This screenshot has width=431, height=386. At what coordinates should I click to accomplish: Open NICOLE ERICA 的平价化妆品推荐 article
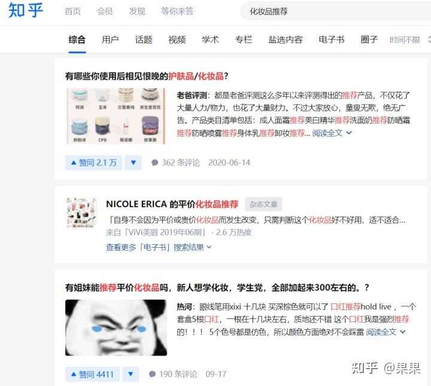coord(172,204)
